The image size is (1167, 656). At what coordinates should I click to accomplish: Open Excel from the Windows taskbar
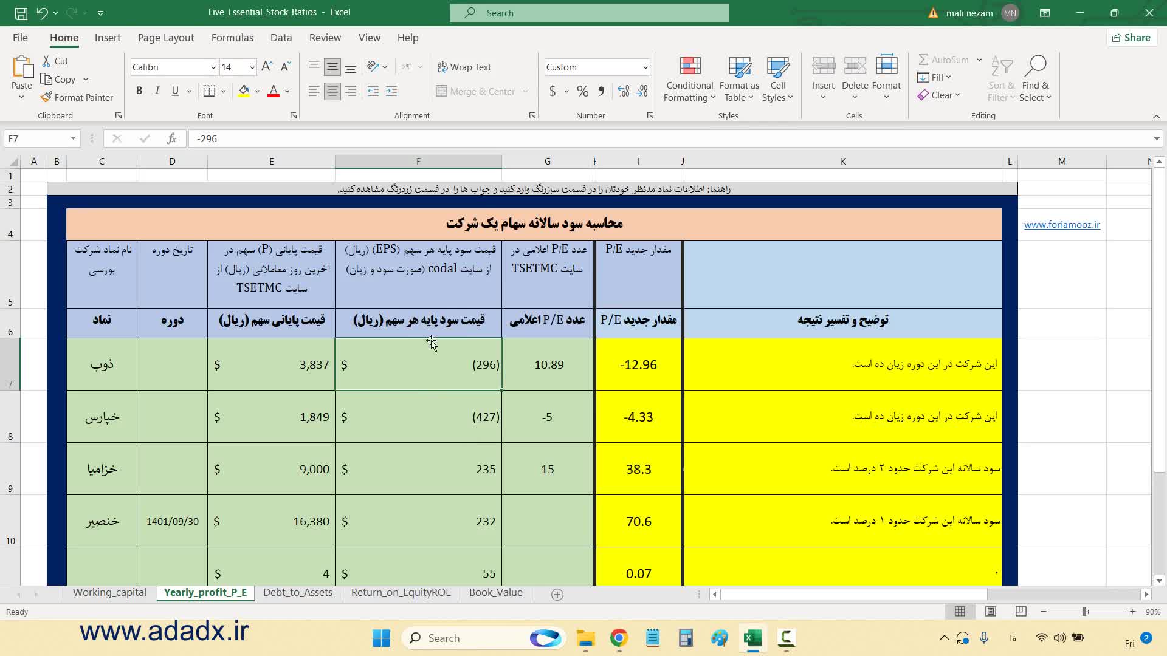click(x=752, y=638)
